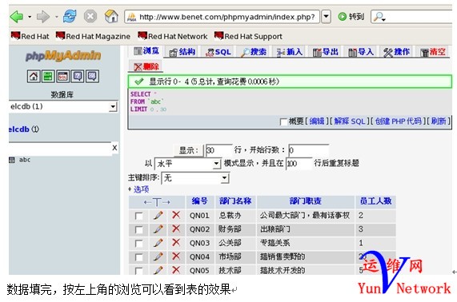The image size is (457, 302).
Task: Reload the page with the refresh icon
Action: coord(70,16)
